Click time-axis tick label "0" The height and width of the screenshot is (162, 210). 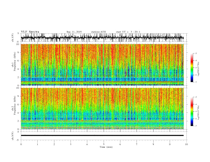click(21, 144)
